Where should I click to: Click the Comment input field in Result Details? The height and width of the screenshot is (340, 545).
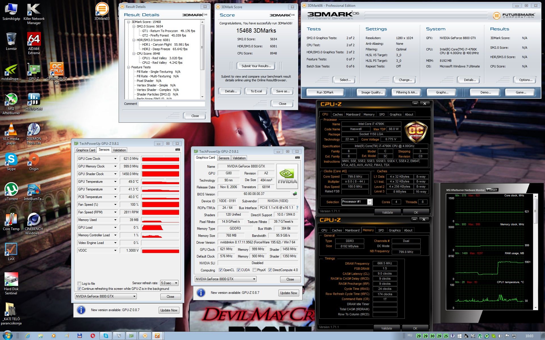click(171, 104)
